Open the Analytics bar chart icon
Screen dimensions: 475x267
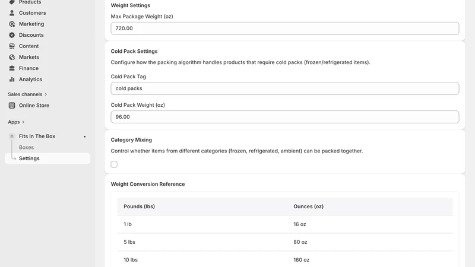[x=12, y=80]
